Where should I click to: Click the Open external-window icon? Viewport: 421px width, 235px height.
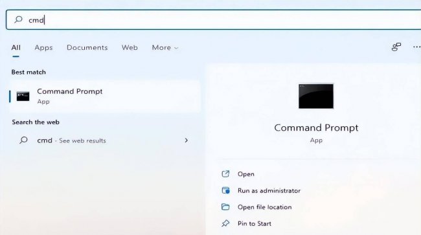[x=225, y=174]
